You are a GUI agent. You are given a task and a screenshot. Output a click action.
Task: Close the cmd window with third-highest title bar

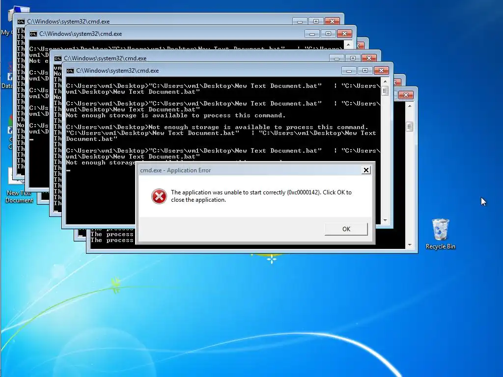[x=369, y=58]
